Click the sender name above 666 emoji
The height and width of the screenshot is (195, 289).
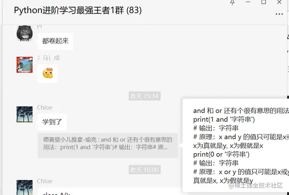tap(48, 58)
